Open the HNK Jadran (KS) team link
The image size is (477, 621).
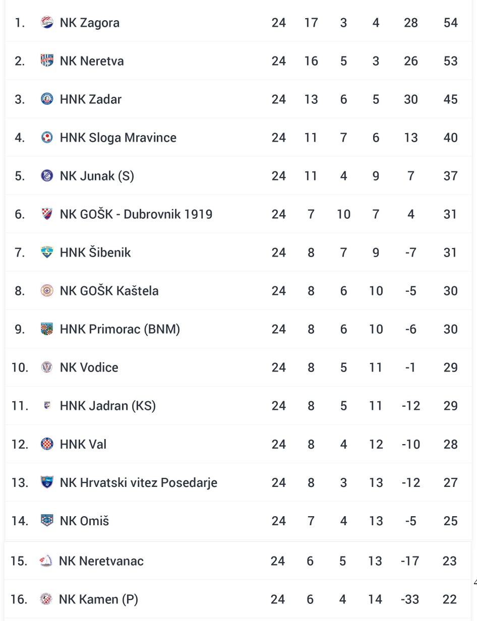(107, 406)
